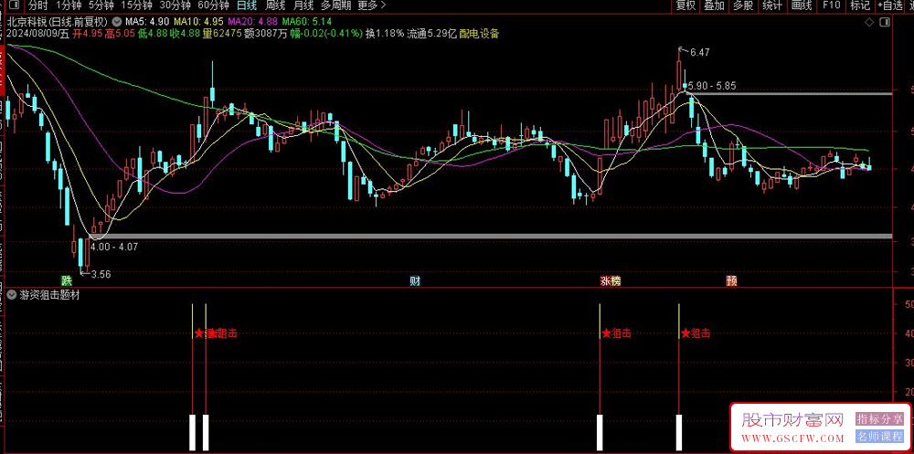The width and height of the screenshot is (914, 454).
Task: Toggle the right sidebar panel icon
Action: (885, 23)
